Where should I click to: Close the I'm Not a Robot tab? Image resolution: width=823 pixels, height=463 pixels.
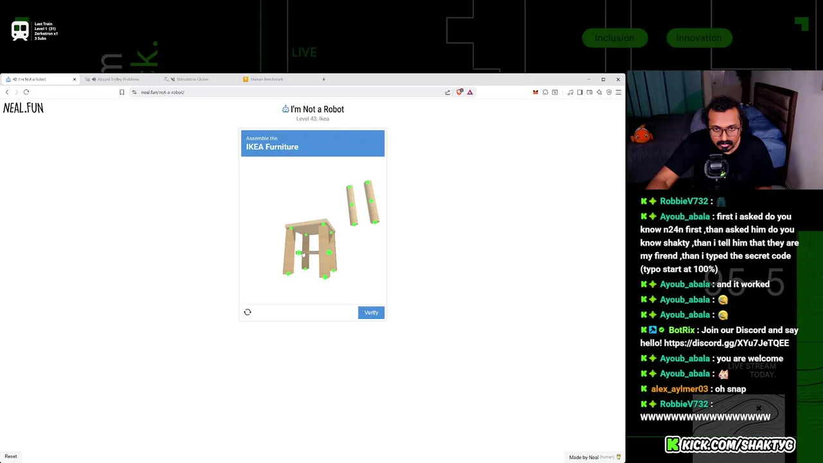coord(74,79)
